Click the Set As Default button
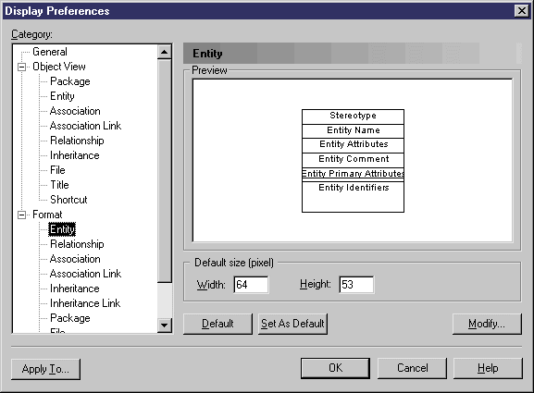This screenshot has width=534, height=393. (x=292, y=324)
